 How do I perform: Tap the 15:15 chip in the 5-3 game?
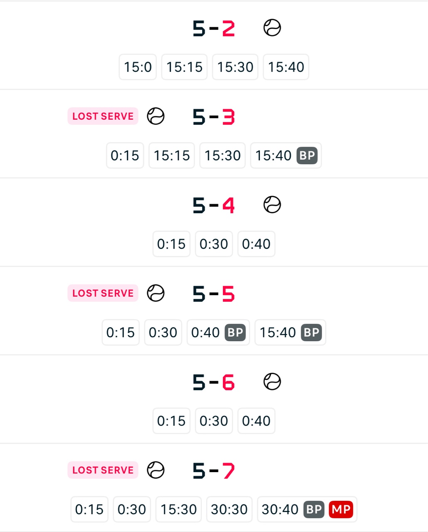pos(172,155)
